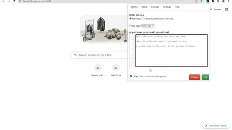Select Read automatically from URL option
This screenshot has height=130, width=232.
143,18
